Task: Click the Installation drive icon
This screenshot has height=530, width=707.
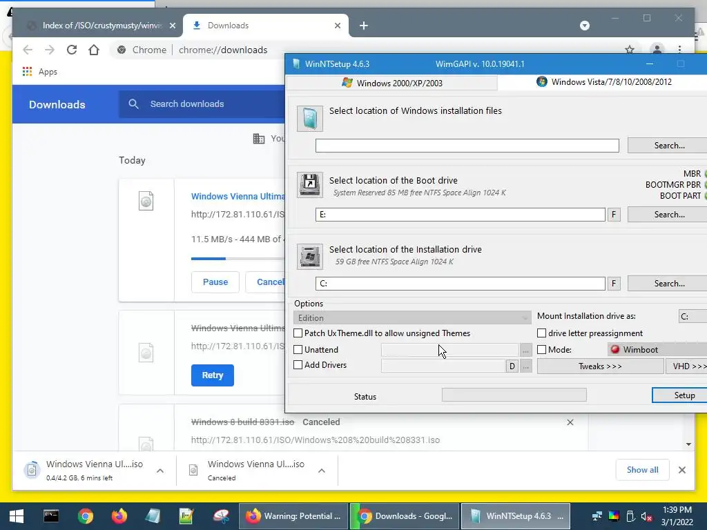Action: (x=310, y=257)
